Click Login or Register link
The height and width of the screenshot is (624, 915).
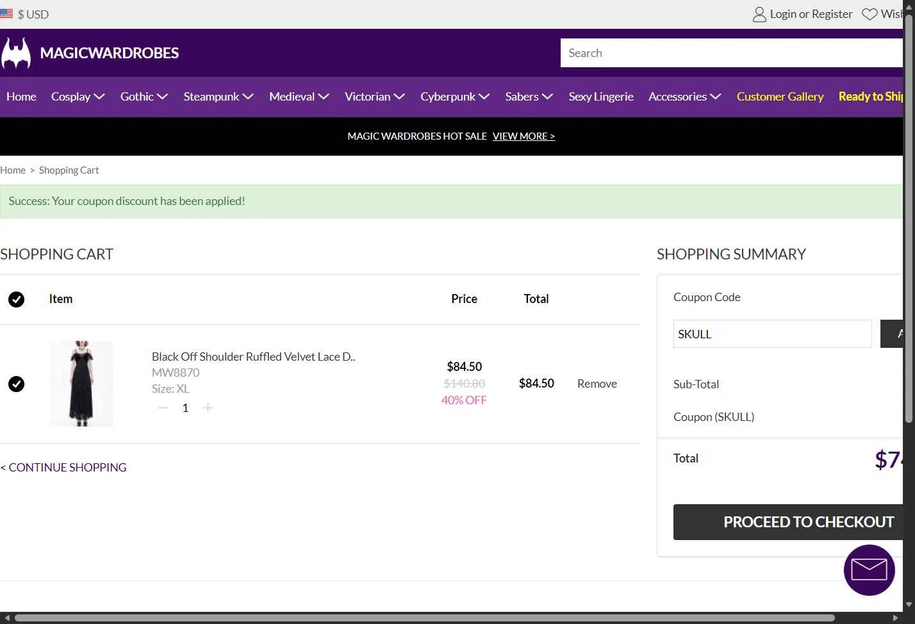pyautogui.click(x=811, y=14)
